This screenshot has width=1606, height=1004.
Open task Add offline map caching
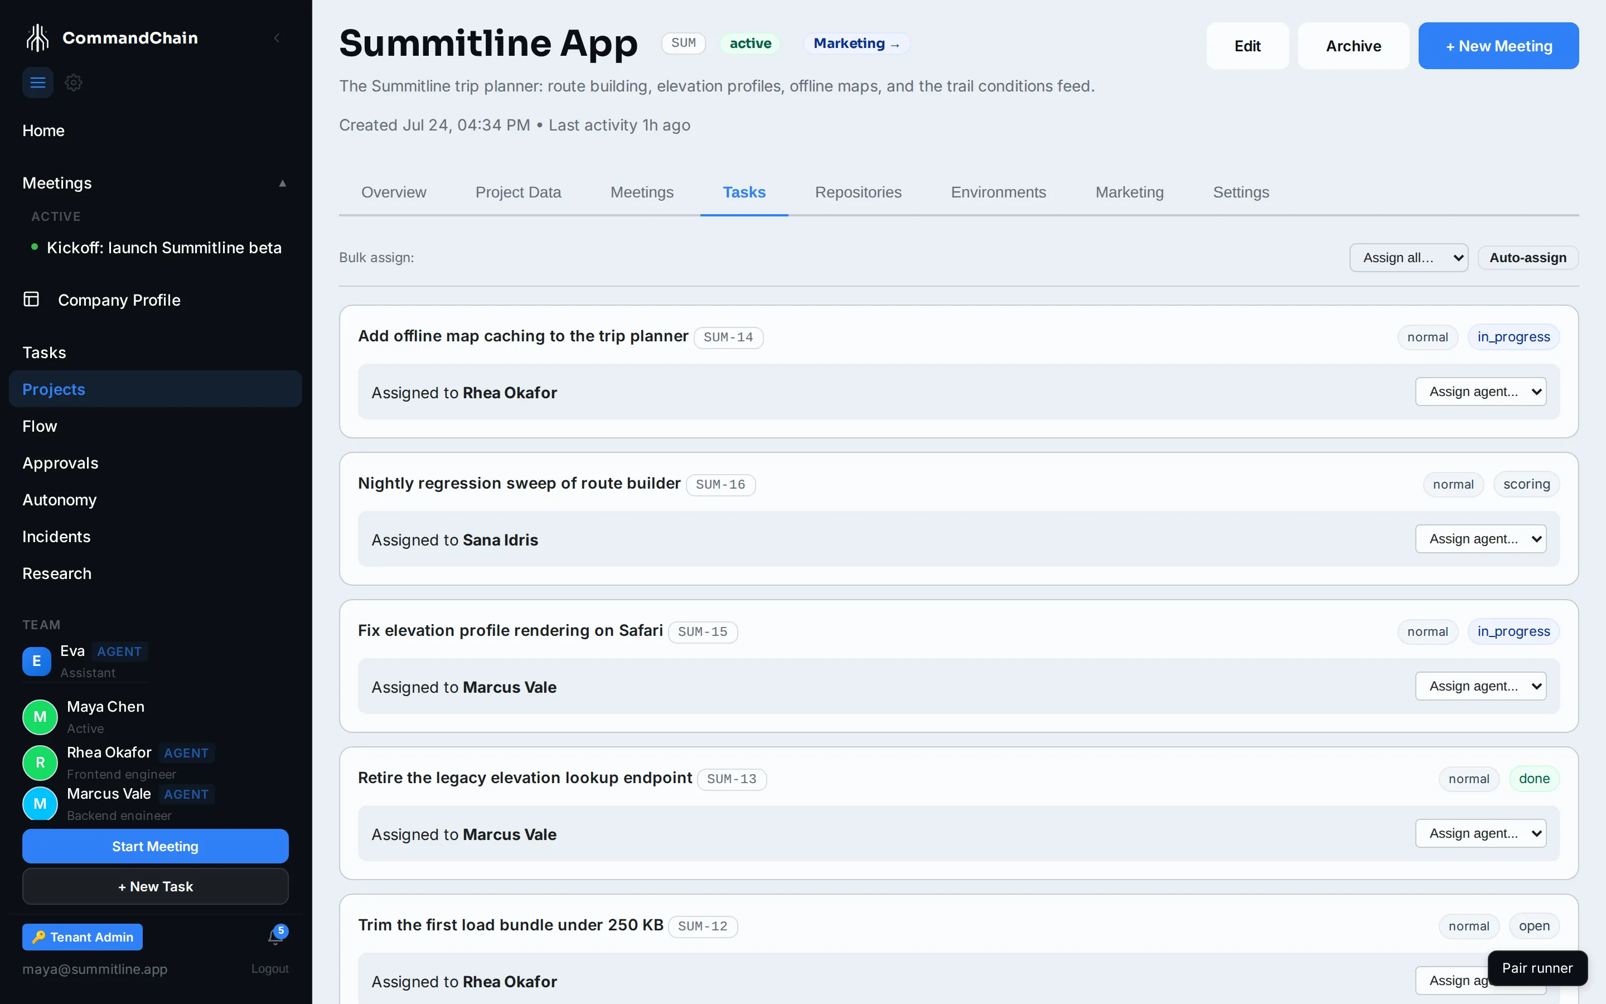(523, 336)
